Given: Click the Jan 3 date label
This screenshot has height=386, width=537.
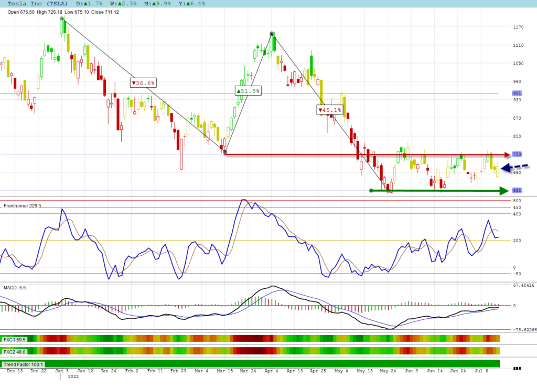Looking at the screenshot, I should click(x=62, y=371).
